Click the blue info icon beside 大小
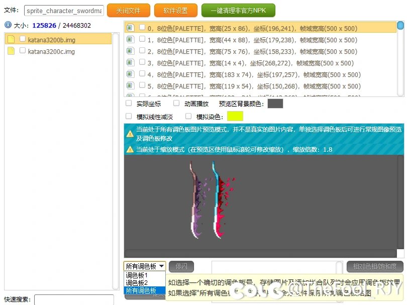Screen dimensions: 407x305 (x=8, y=25)
